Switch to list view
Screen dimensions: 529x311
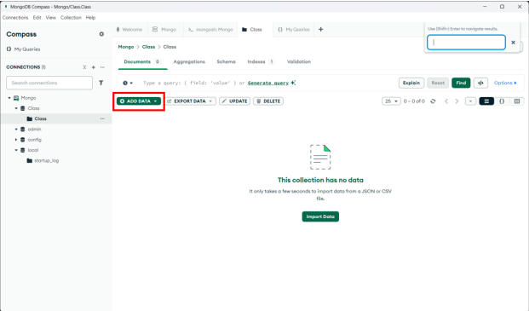(486, 101)
